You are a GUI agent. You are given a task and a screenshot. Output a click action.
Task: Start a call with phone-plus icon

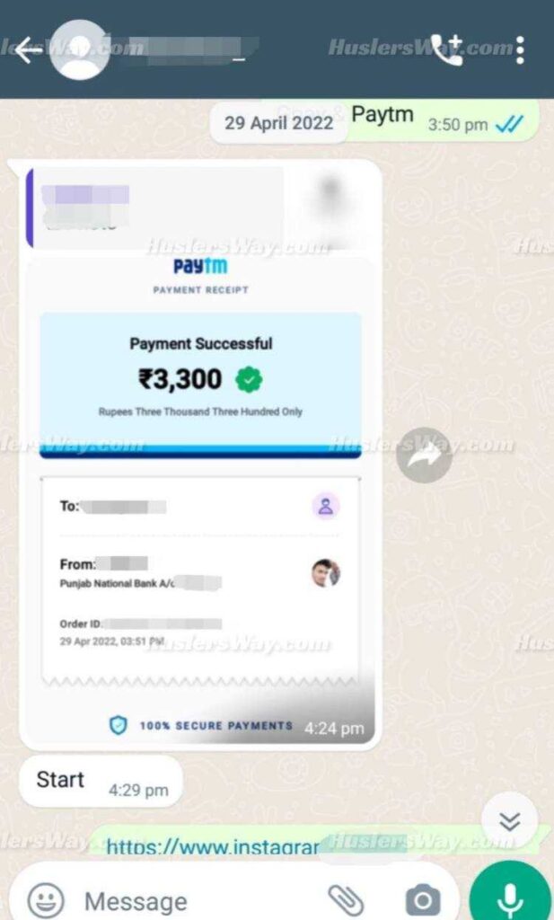click(447, 50)
